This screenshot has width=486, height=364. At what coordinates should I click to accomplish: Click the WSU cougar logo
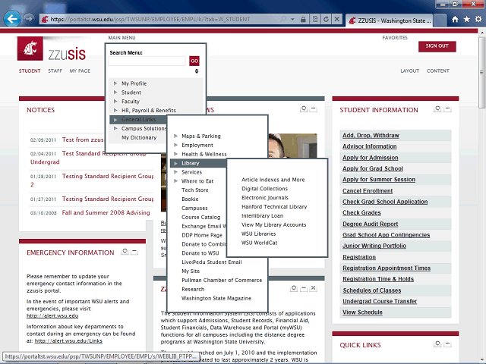tap(30, 49)
